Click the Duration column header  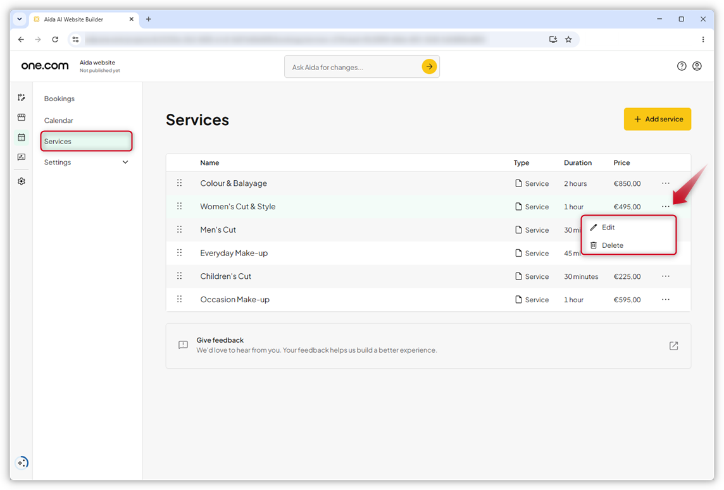point(578,163)
